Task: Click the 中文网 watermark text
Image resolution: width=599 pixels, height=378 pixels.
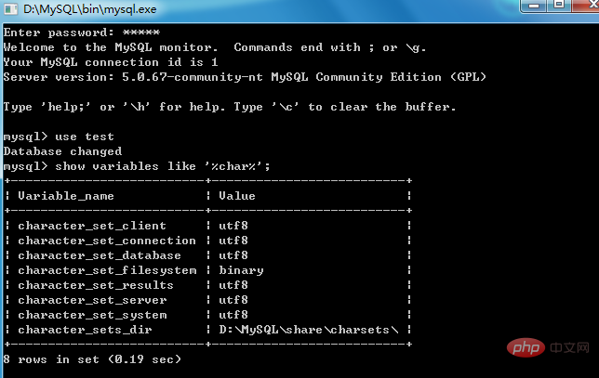Action: [x=569, y=347]
